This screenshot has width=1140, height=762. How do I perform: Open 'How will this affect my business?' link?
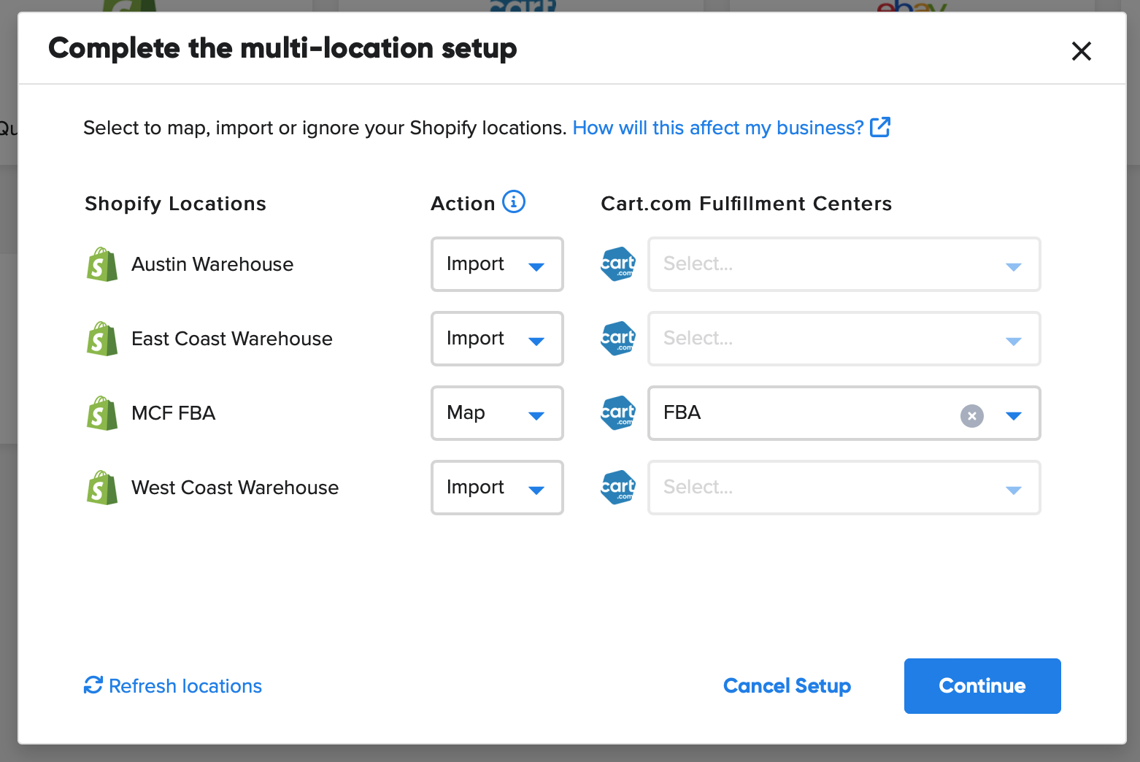pyautogui.click(x=718, y=128)
